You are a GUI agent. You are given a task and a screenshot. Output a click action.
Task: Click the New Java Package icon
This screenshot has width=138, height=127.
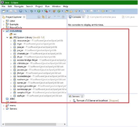coord(54,11)
